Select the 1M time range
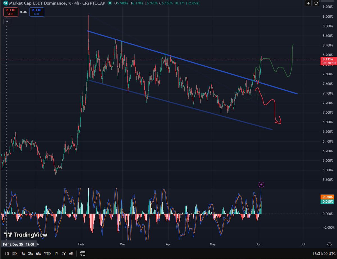 22,253
